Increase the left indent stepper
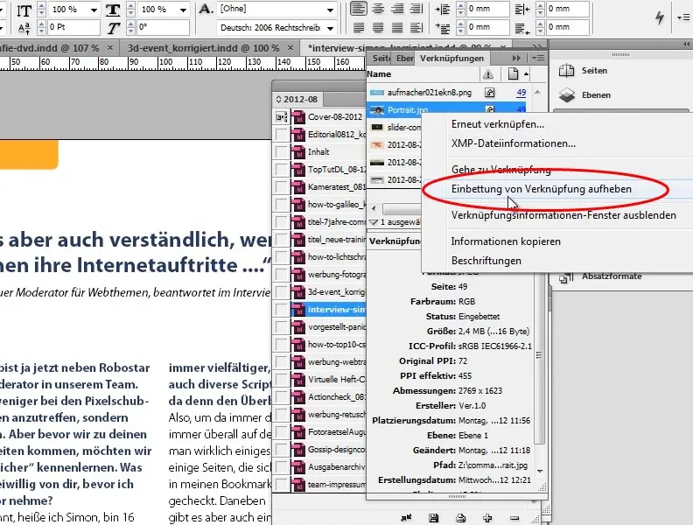The image size is (700, 525). pyautogui.click(x=461, y=5)
